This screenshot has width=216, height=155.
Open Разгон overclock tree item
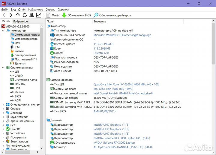(x=17, y=51)
